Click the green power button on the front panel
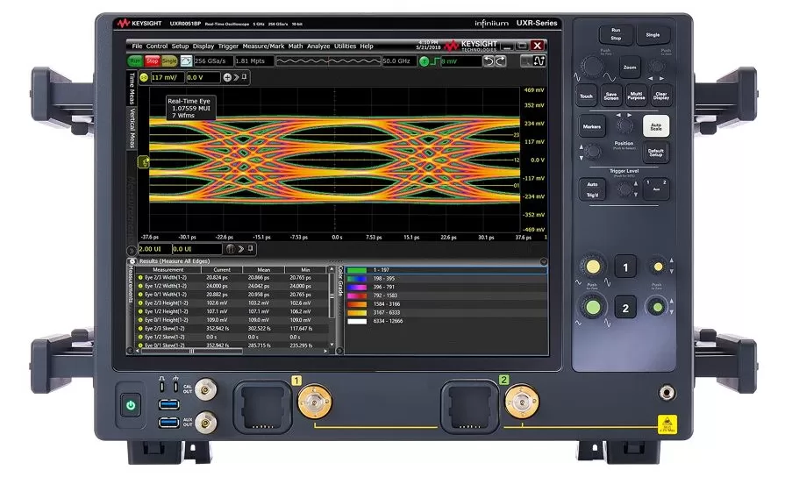785x477 pixels. click(x=131, y=405)
